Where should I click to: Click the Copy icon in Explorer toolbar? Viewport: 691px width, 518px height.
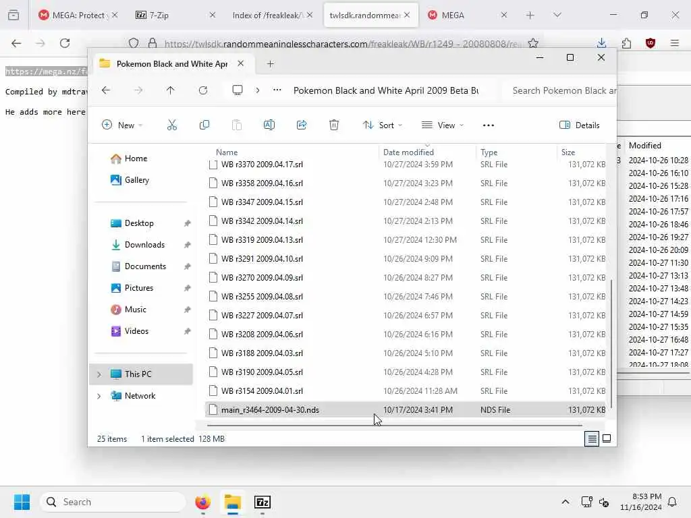[204, 125]
